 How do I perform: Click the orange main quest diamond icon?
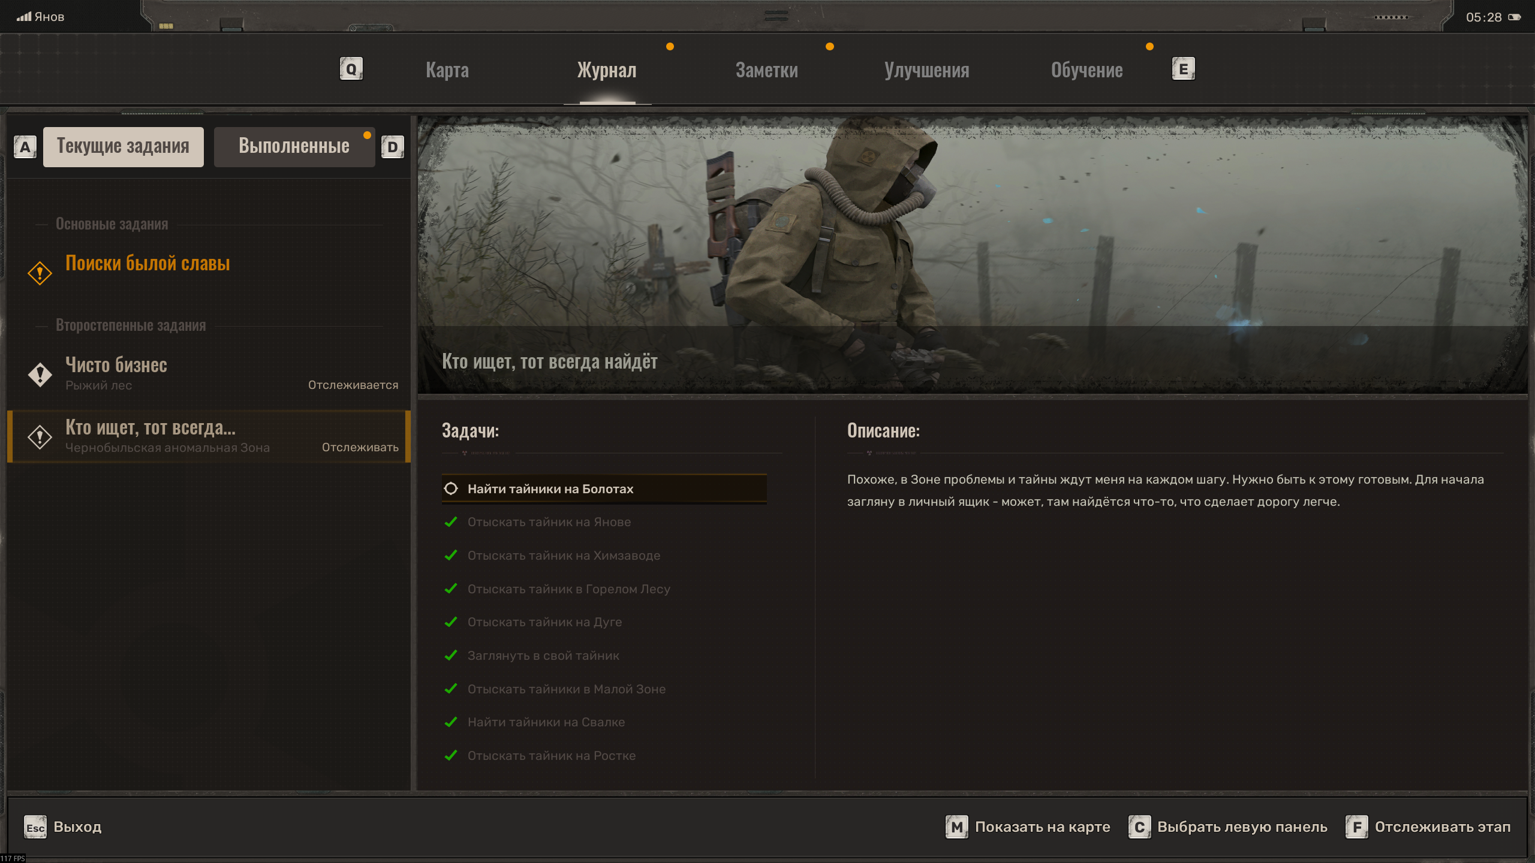[40, 273]
